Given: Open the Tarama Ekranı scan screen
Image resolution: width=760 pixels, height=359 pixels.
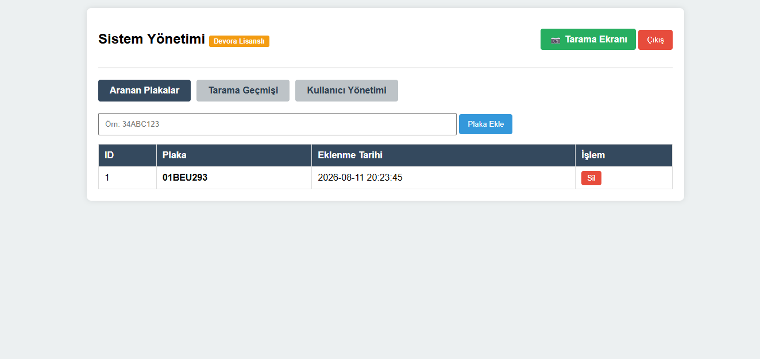Looking at the screenshot, I should point(588,40).
